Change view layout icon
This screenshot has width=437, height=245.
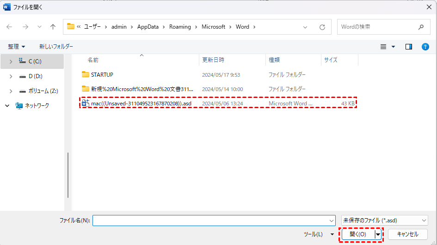[383, 47]
